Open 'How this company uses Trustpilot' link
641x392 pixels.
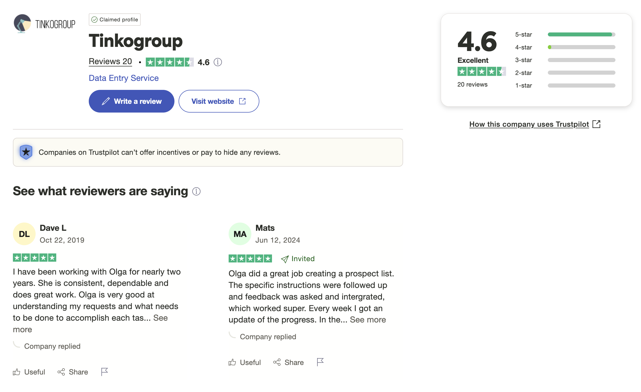point(535,124)
